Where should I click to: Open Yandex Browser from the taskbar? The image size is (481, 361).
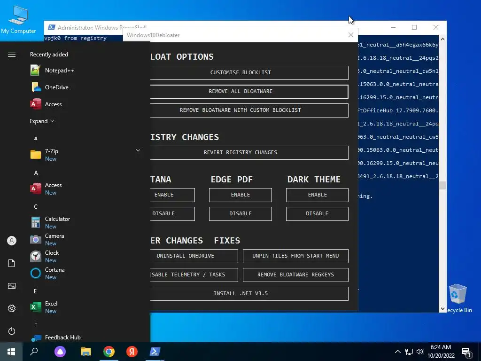coord(132,352)
